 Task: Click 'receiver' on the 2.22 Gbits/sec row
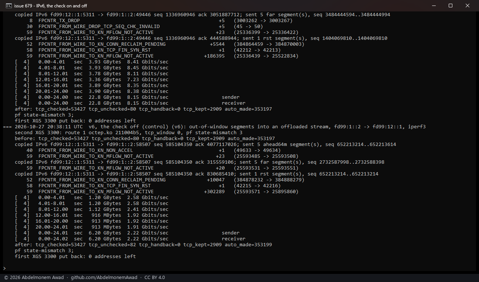(x=234, y=239)
